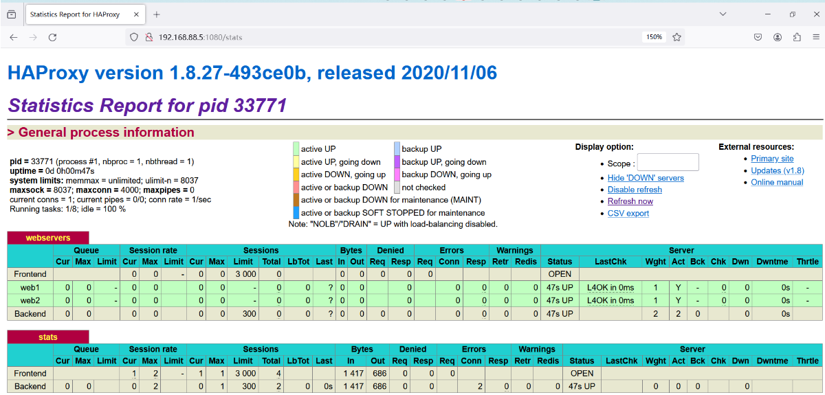Show the tracking protection shield icon info
The width and height of the screenshot is (825, 395).
[x=134, y=37]
